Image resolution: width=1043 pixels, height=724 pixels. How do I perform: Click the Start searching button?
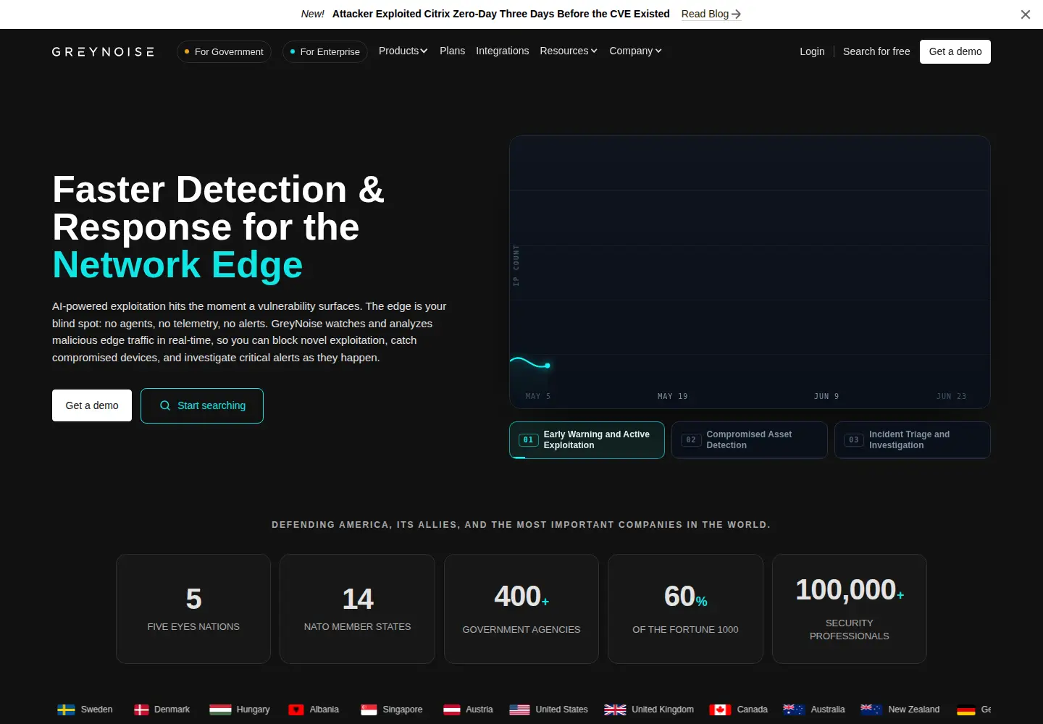pos(202,405)
